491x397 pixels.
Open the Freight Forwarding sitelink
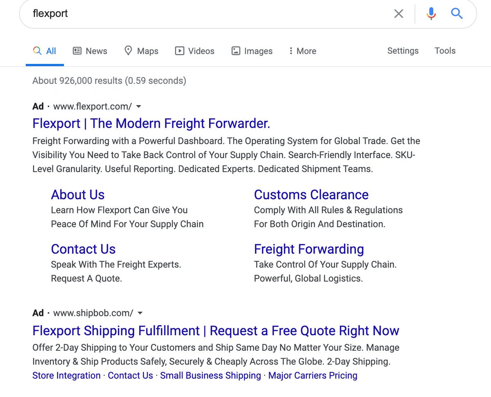[309, 249]
